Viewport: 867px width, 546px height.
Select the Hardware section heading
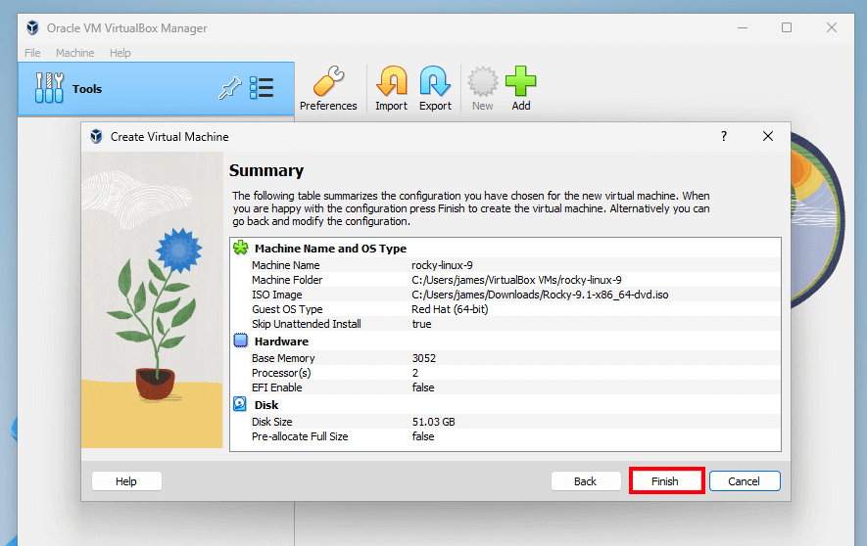pos(281,341)
